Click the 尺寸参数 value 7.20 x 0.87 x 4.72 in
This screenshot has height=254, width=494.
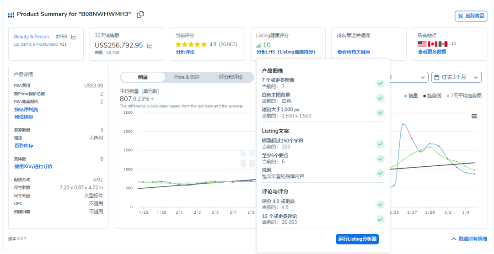pos(81,188)
